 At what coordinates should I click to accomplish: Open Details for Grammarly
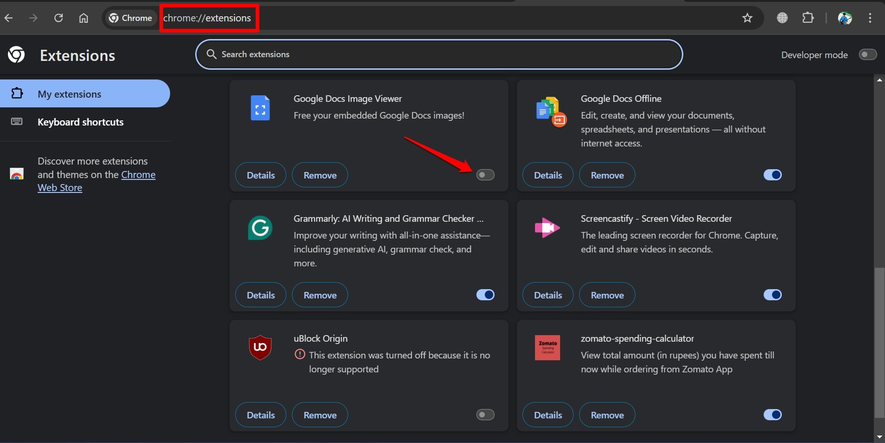261,295
